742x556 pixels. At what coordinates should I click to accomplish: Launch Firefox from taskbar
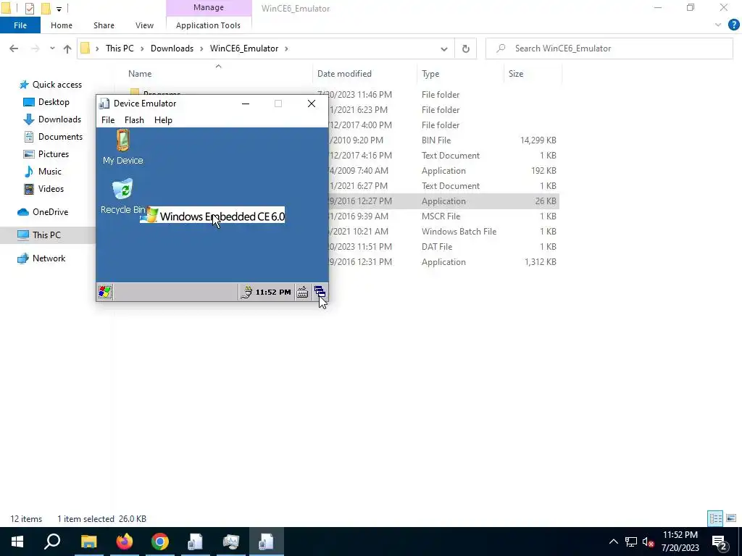[x=125, y=542]
